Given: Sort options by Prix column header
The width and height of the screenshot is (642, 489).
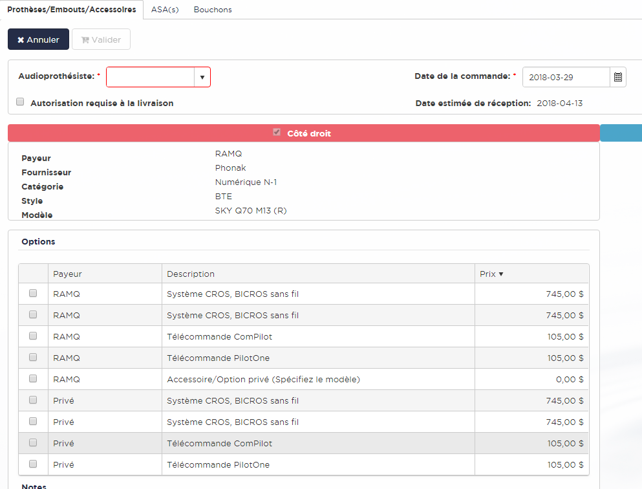Looking at the screenshot, I should click(491, 274).
